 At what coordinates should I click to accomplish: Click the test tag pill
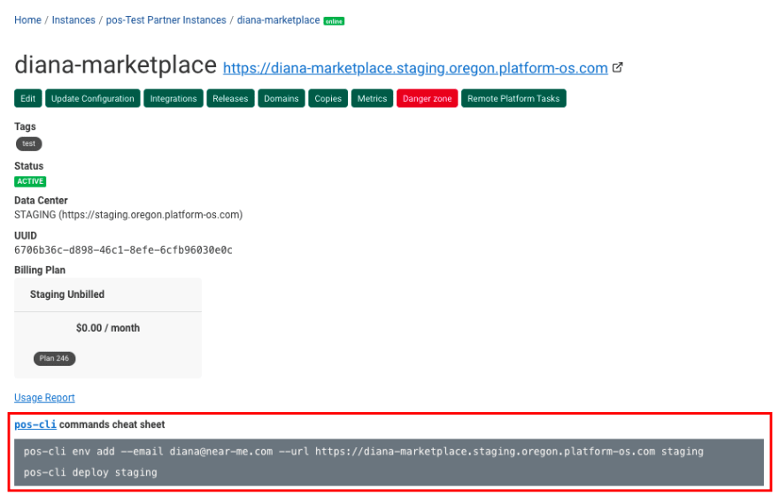click(29, 144)
